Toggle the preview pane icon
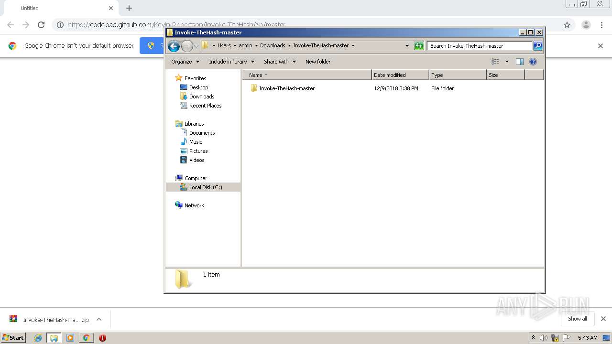The width and height of the screenshot is (612, 344). (x=520, y=62)
